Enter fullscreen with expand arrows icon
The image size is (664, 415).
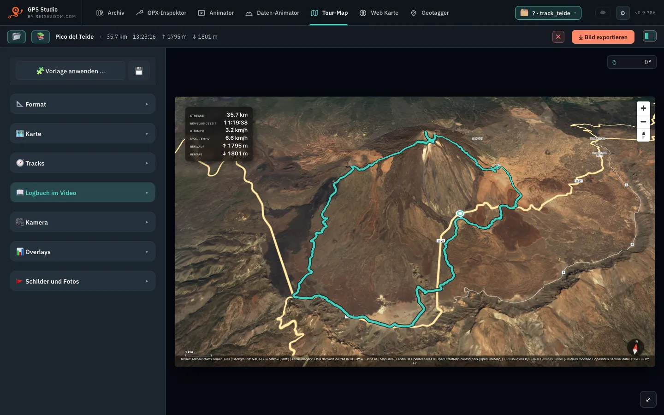(x=648, y=399)
